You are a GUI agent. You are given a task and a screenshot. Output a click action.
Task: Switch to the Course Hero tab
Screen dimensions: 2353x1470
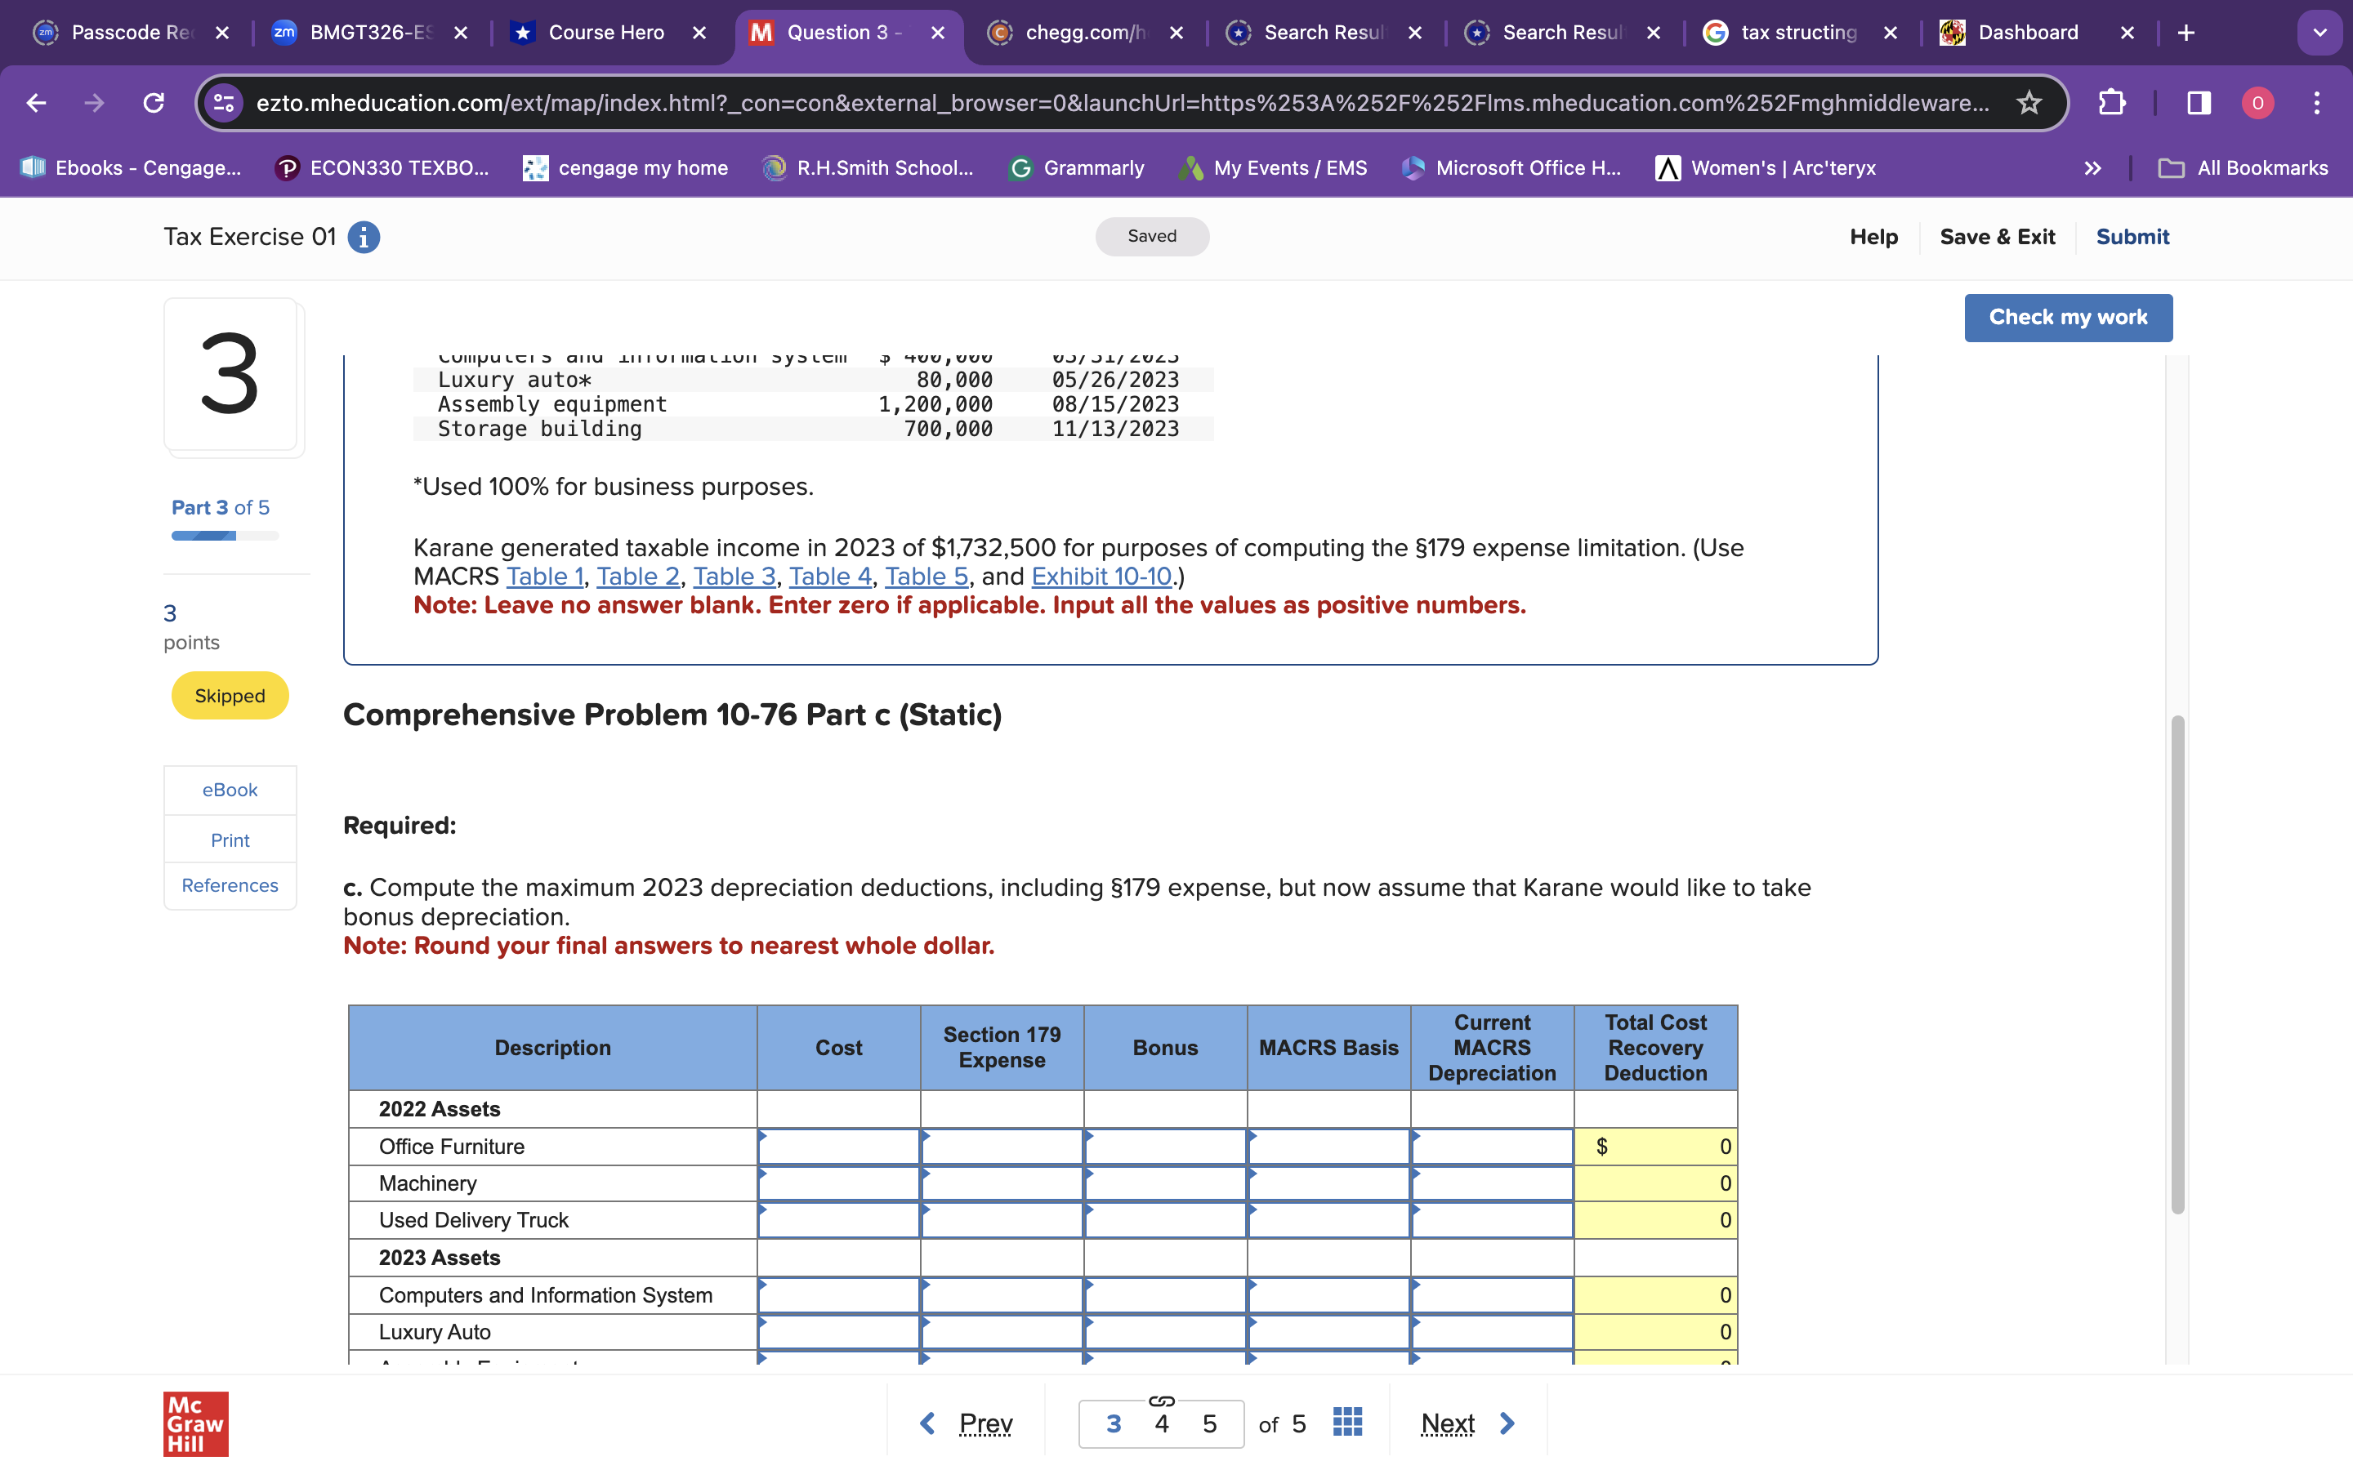[x=603, y=32]
